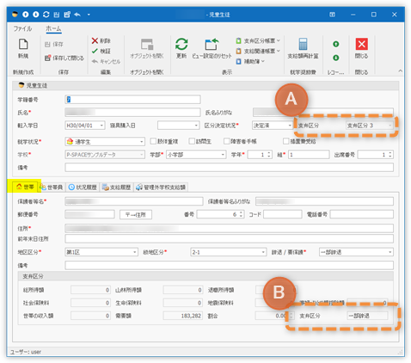The height and width of the screenshot is (363, 411).
Task: Click the red X 削除 delete icon
Action: pyautogui.click(x=95, y=40)
